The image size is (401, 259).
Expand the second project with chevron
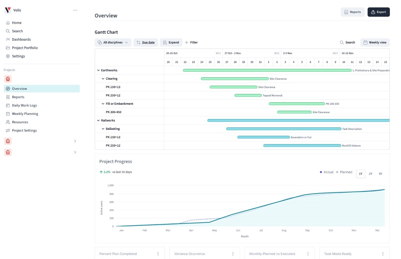tap(75, 141)
